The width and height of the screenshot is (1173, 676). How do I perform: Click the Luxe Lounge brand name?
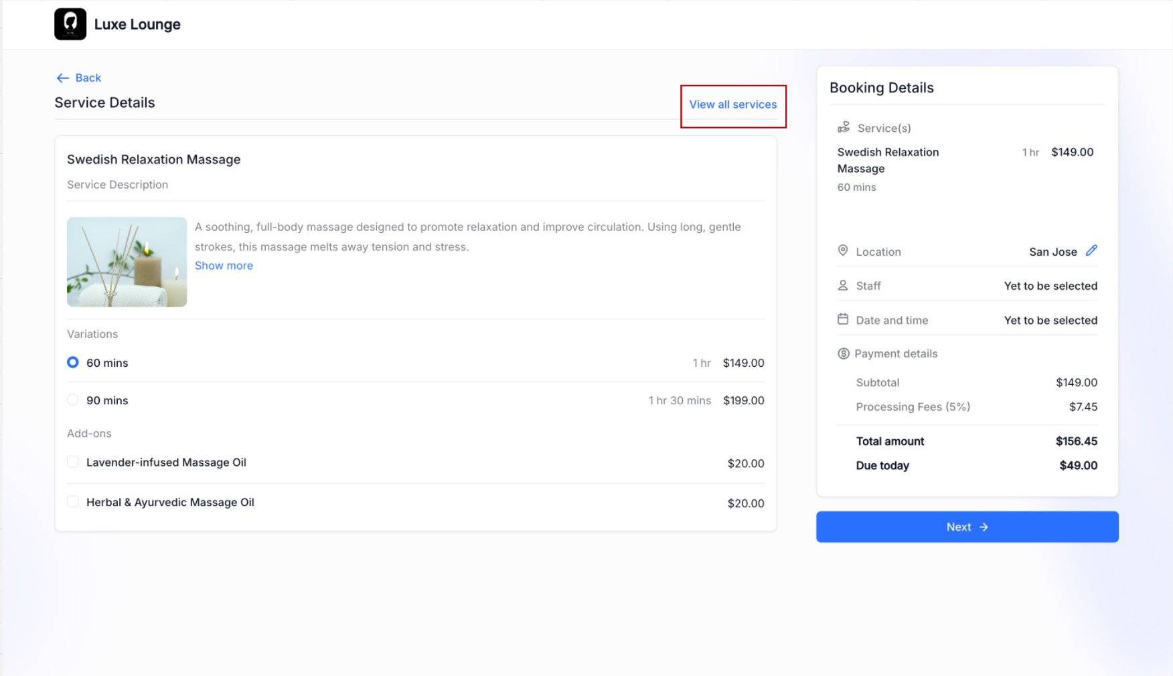[137, 25]
